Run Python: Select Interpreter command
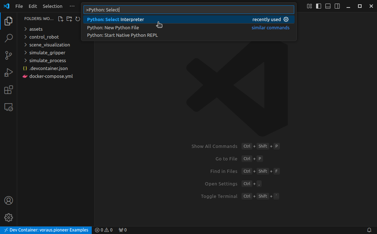This screenshot has width=377, height=234. click(189, 19)
